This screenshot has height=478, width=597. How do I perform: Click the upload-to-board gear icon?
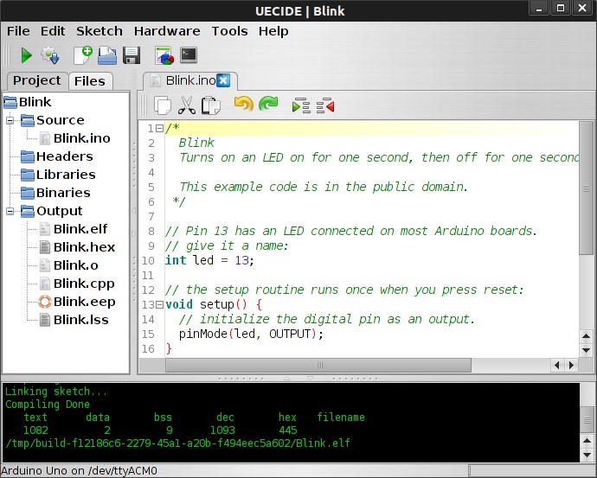(49, 56)
